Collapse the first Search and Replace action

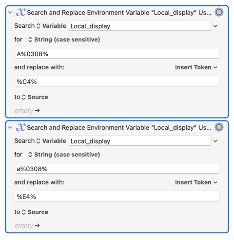coord(10,13)
